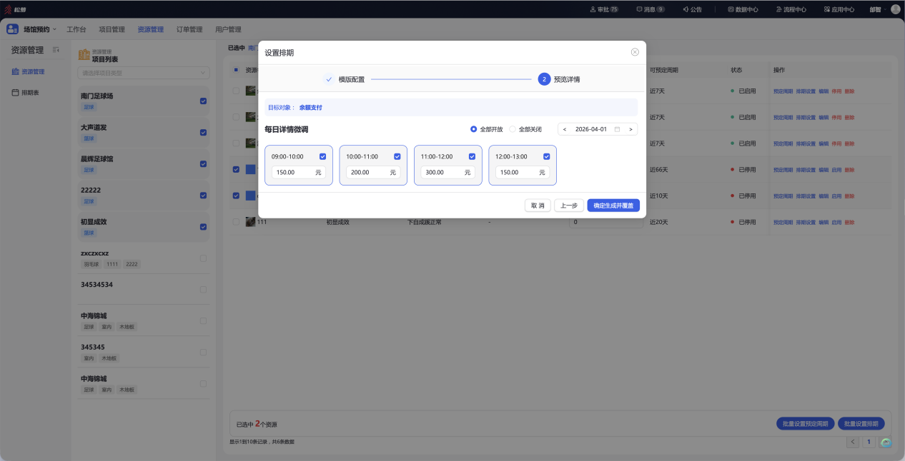905x461 pixels.
Task: Collapse the 资源管理 sidebar toggle icon
Action: [x=56, y=49]
